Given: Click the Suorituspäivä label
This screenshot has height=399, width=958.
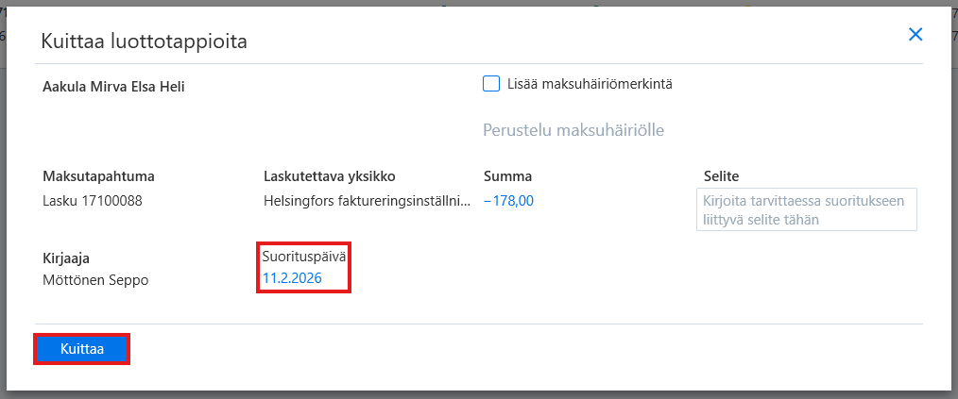Looking at the screenshot, I should coord(304,257).
